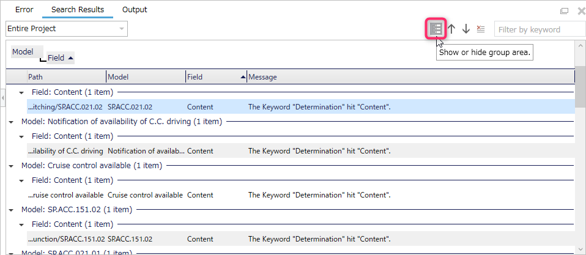This screenshot has width=586, height=255.
Task: Sort by the Path column header
Action: (x=67, y=77)
